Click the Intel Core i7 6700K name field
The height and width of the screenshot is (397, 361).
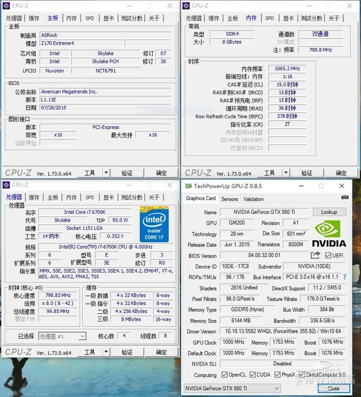[x=85, y=212]
